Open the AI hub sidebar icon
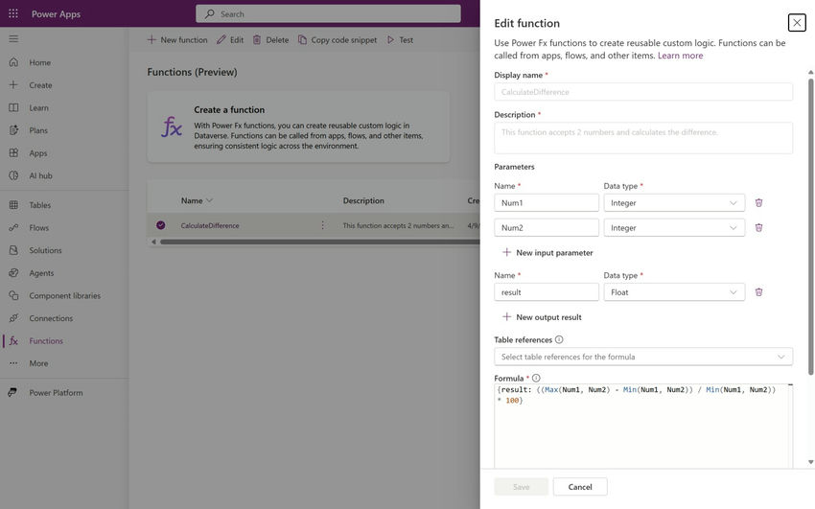The width and height of the screenshot is (815, 509). pyautogui.click(x=13, y=175)
